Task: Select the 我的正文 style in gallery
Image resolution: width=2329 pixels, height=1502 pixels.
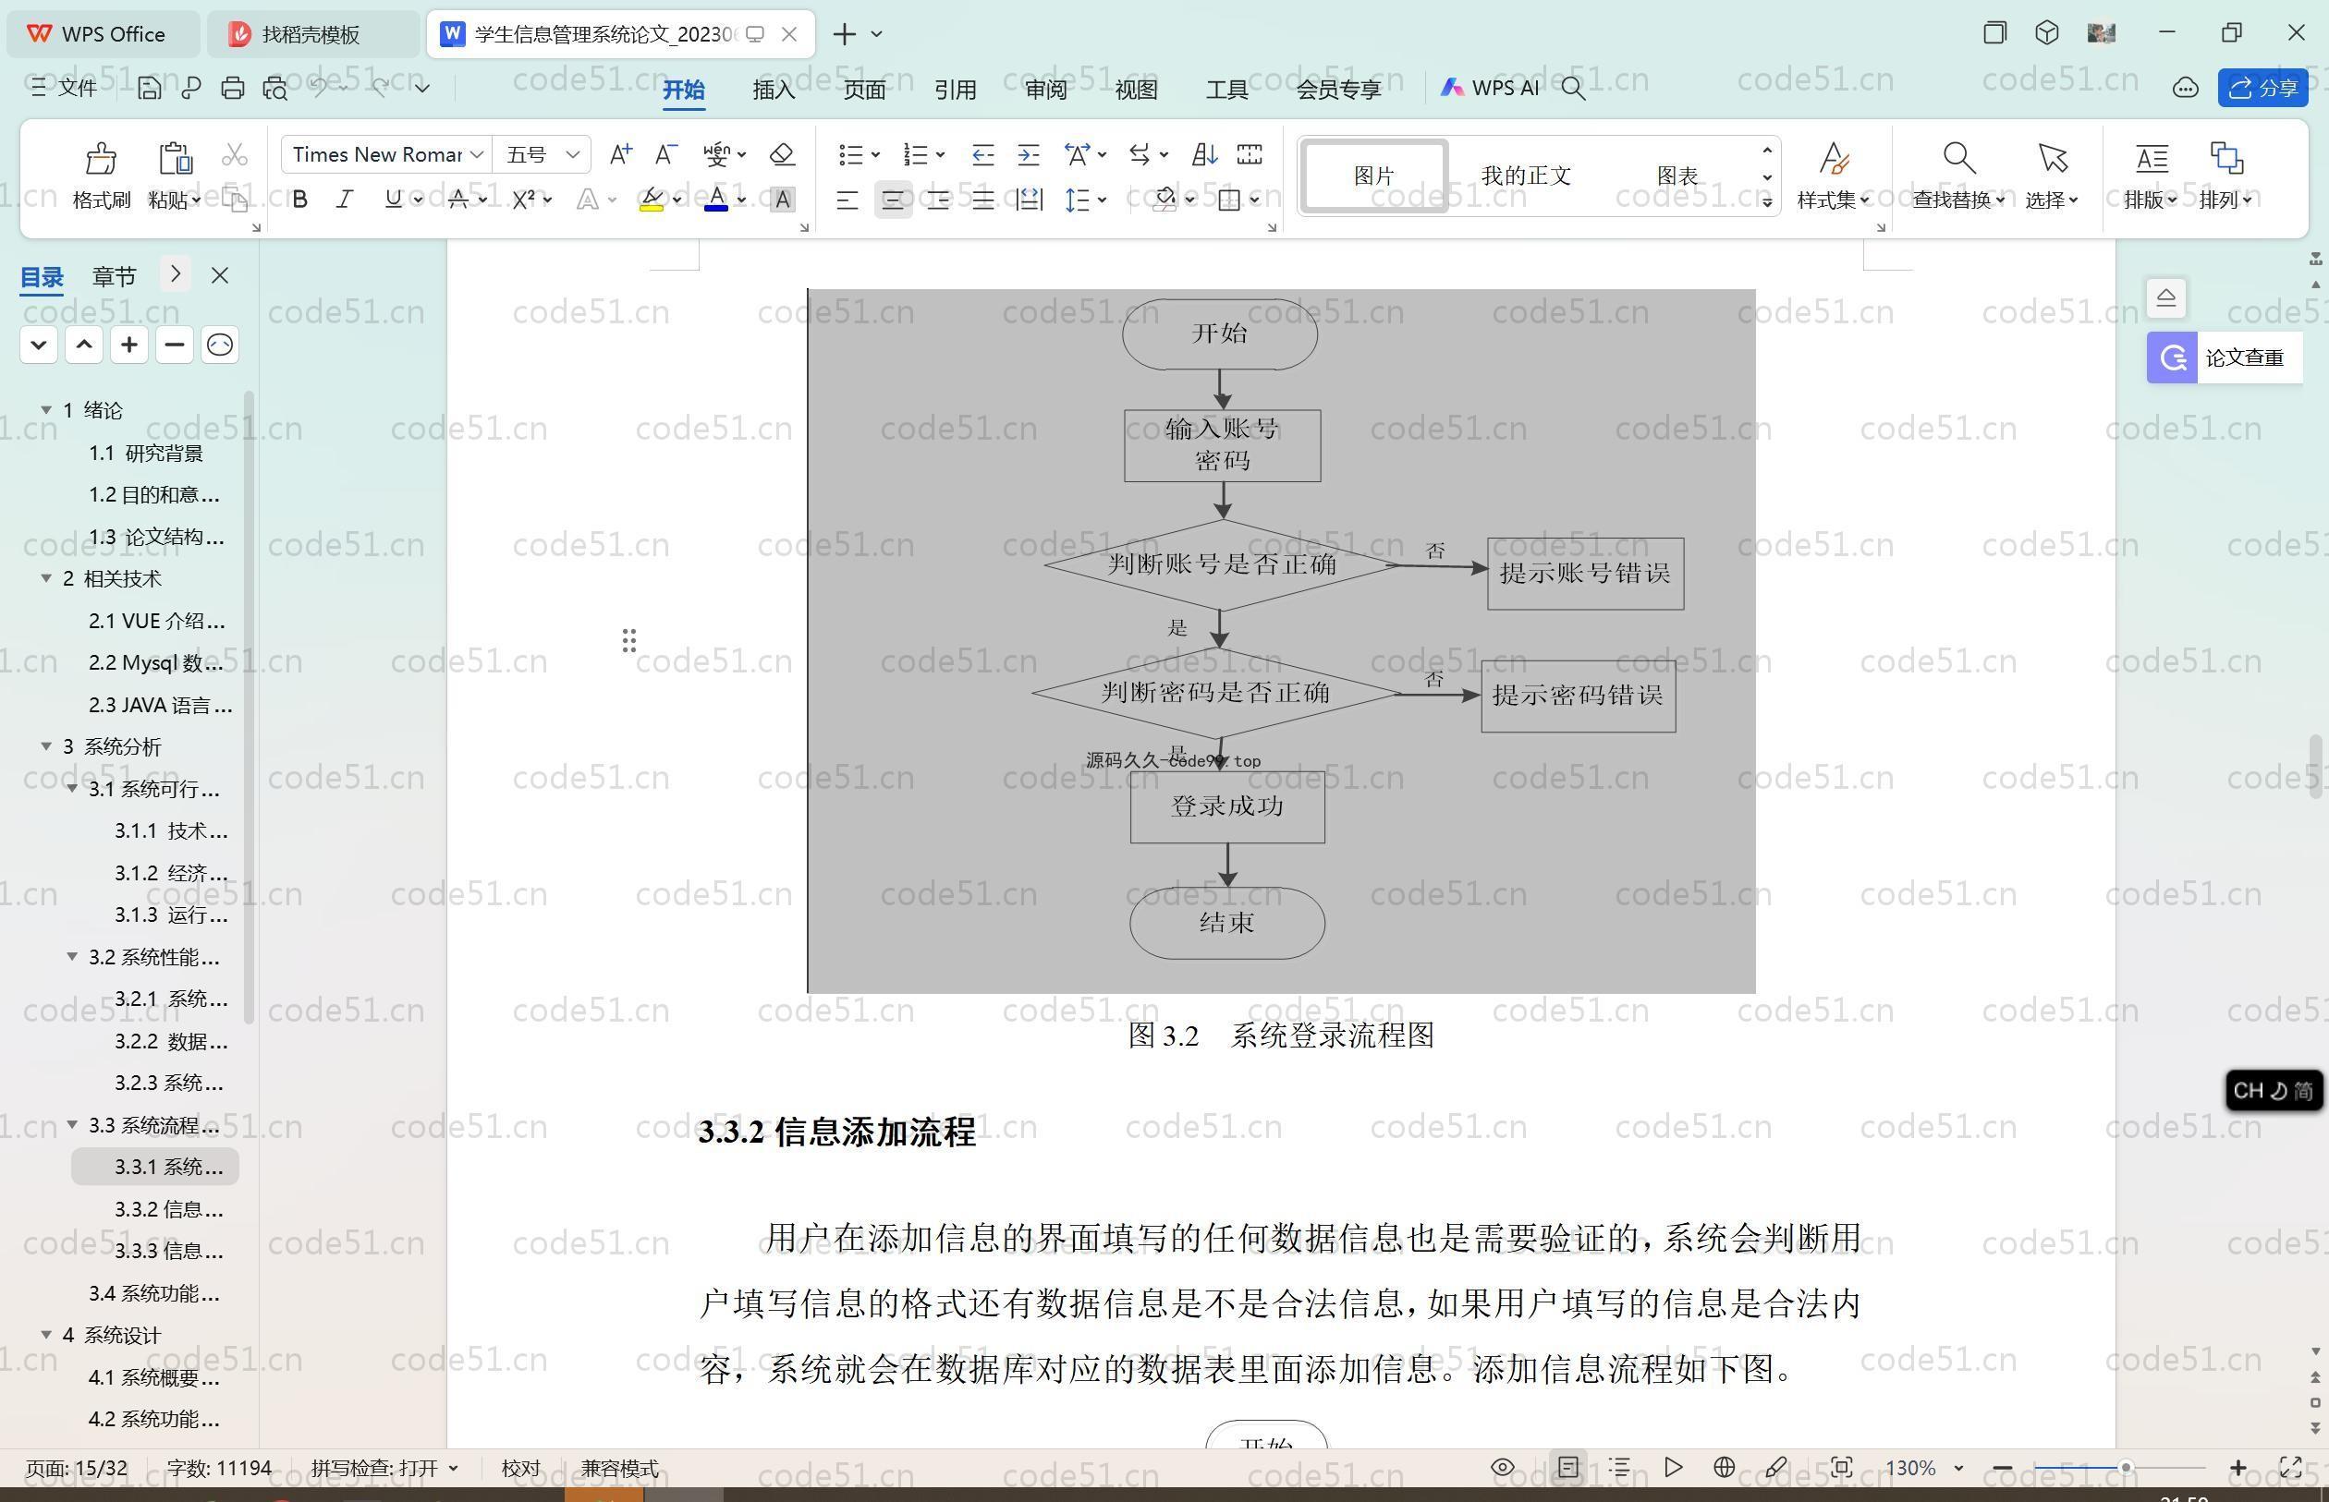Action: 1526,176
